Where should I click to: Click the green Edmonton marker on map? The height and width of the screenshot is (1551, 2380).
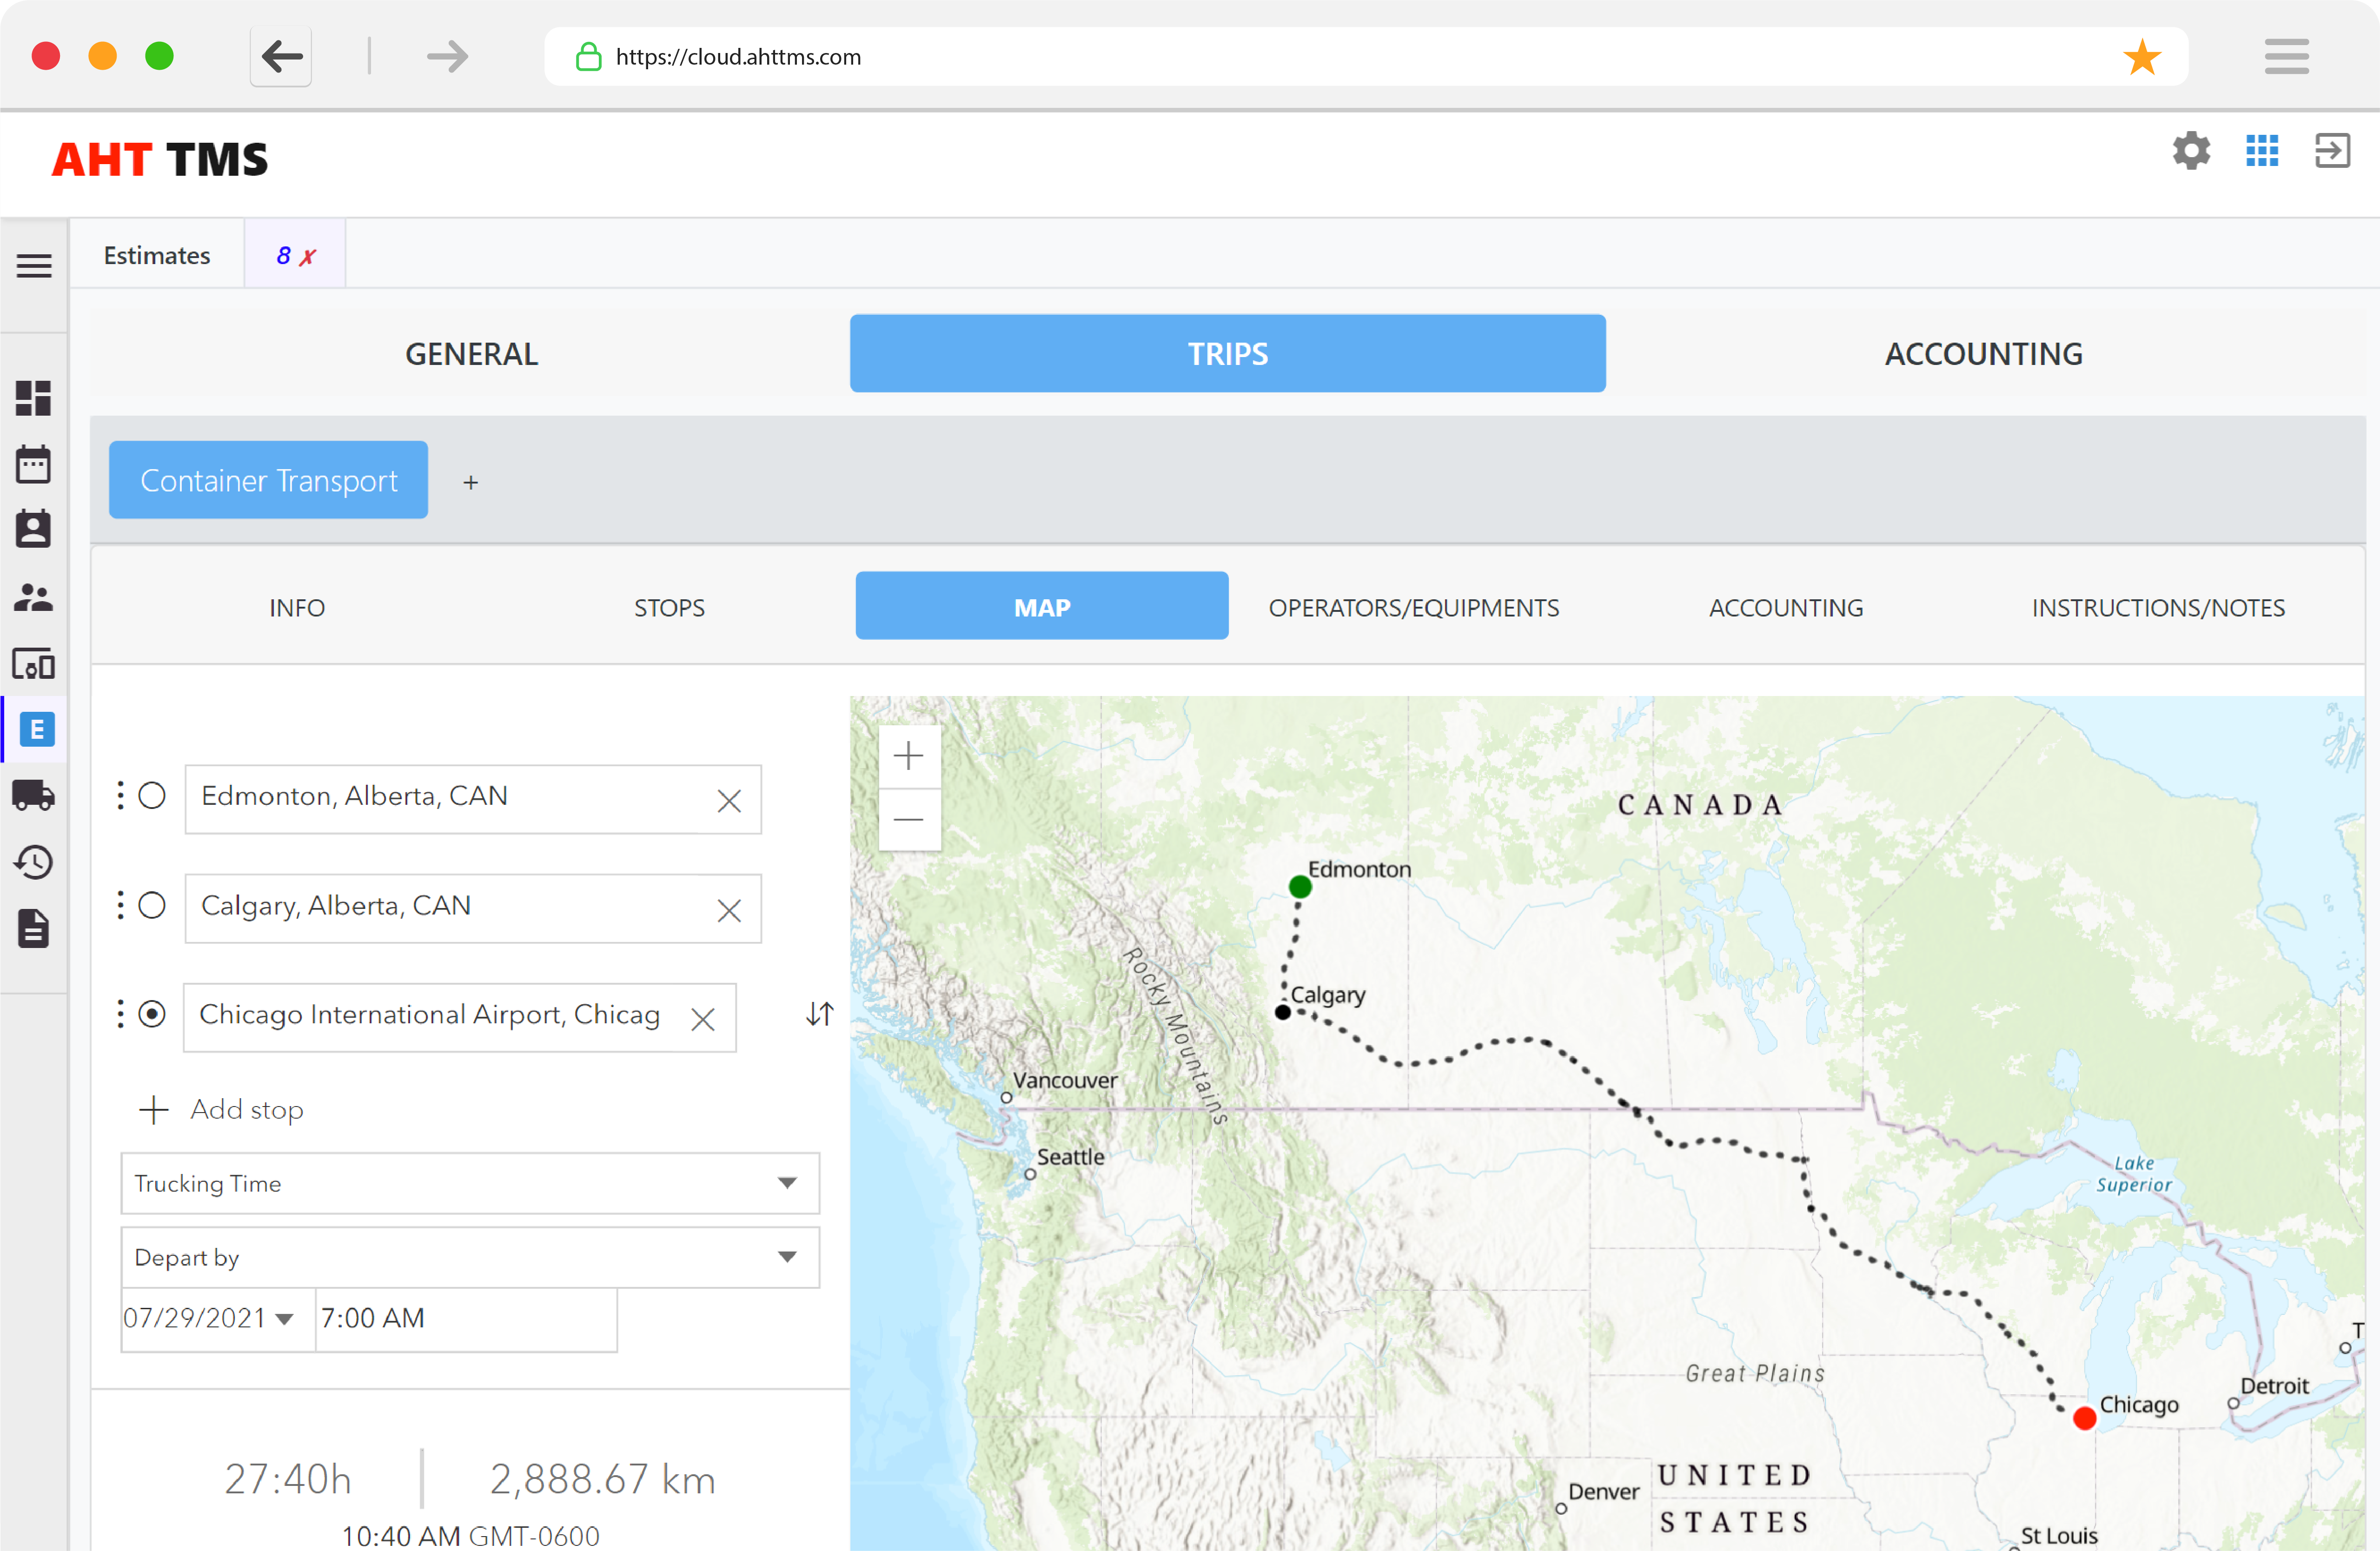click(1299, 887)
